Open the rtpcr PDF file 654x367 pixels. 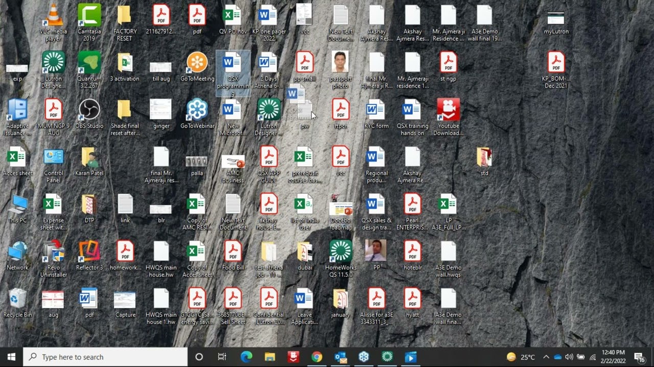[x=340, y=114]
